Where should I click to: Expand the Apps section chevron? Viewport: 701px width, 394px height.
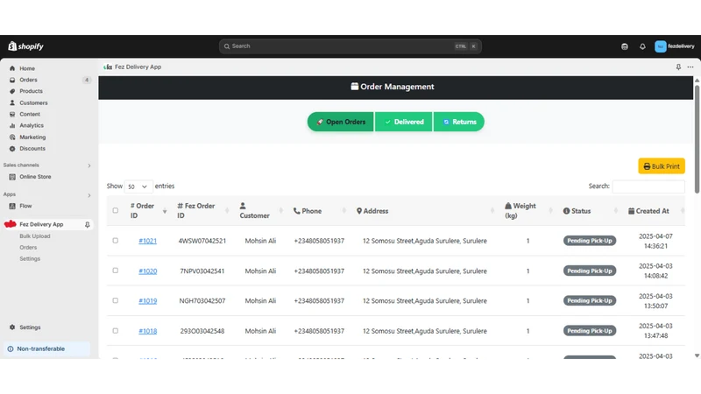click(89, 195)
